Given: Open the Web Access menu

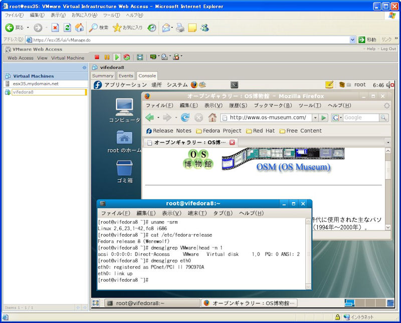Looking at the screenshot, I should click(x=21, y=58).
